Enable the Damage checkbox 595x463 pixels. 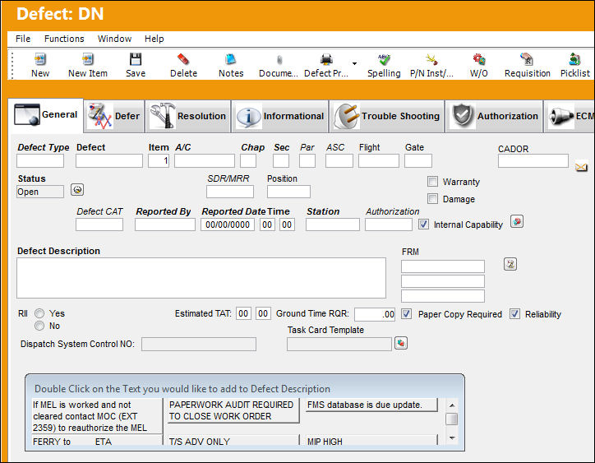[432, 198]
